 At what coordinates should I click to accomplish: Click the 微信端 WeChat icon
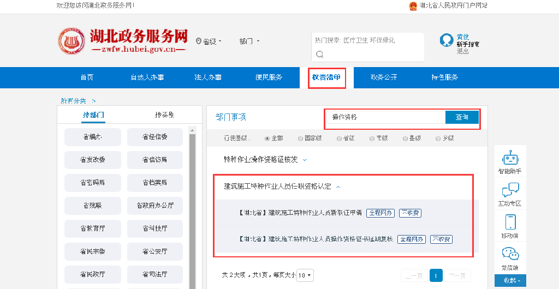tap(510, 254)
